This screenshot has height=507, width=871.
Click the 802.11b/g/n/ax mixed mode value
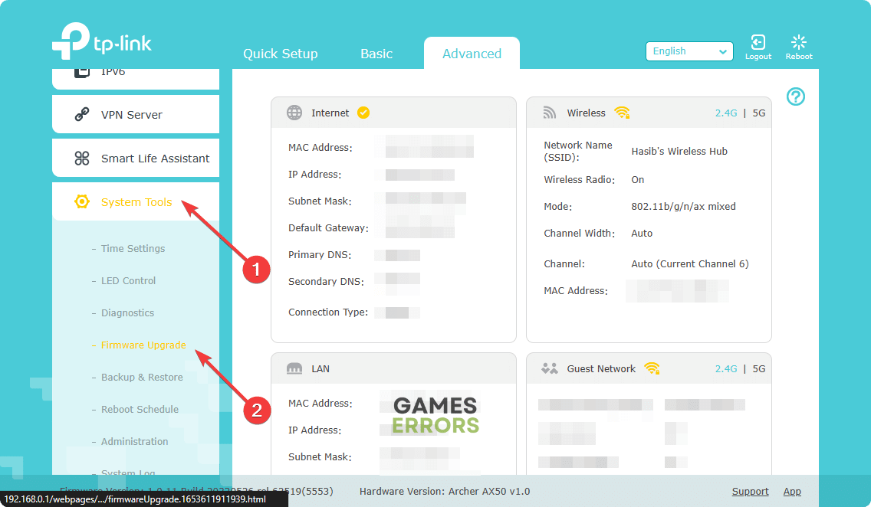coord(683,206)
